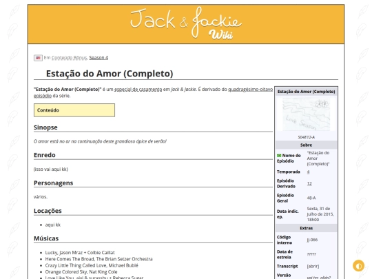Open the Conteúdo Bônus category link
The width and height of the screenshot is (372, 279).
(x=70, y=58)
